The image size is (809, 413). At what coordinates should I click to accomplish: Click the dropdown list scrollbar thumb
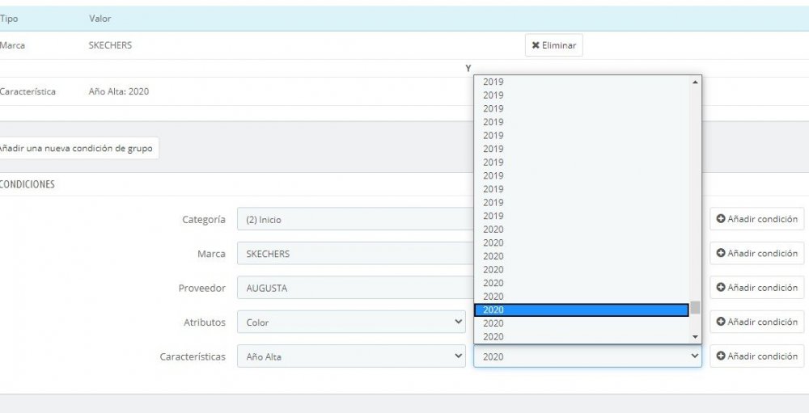click(x=695, y=308)
